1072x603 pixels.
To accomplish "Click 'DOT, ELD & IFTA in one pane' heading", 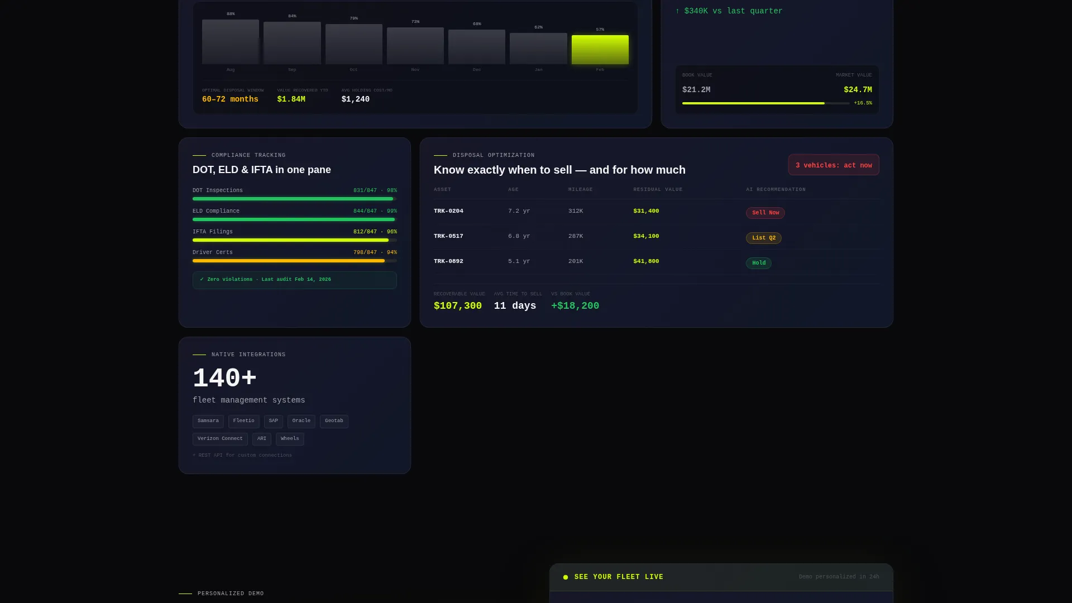I will point(262,170).
